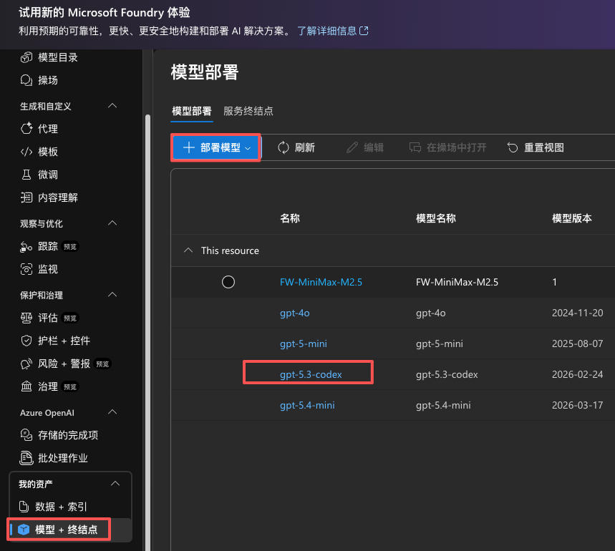Open the 批处理作业 batch jobs icon

(x=26, y=458)
